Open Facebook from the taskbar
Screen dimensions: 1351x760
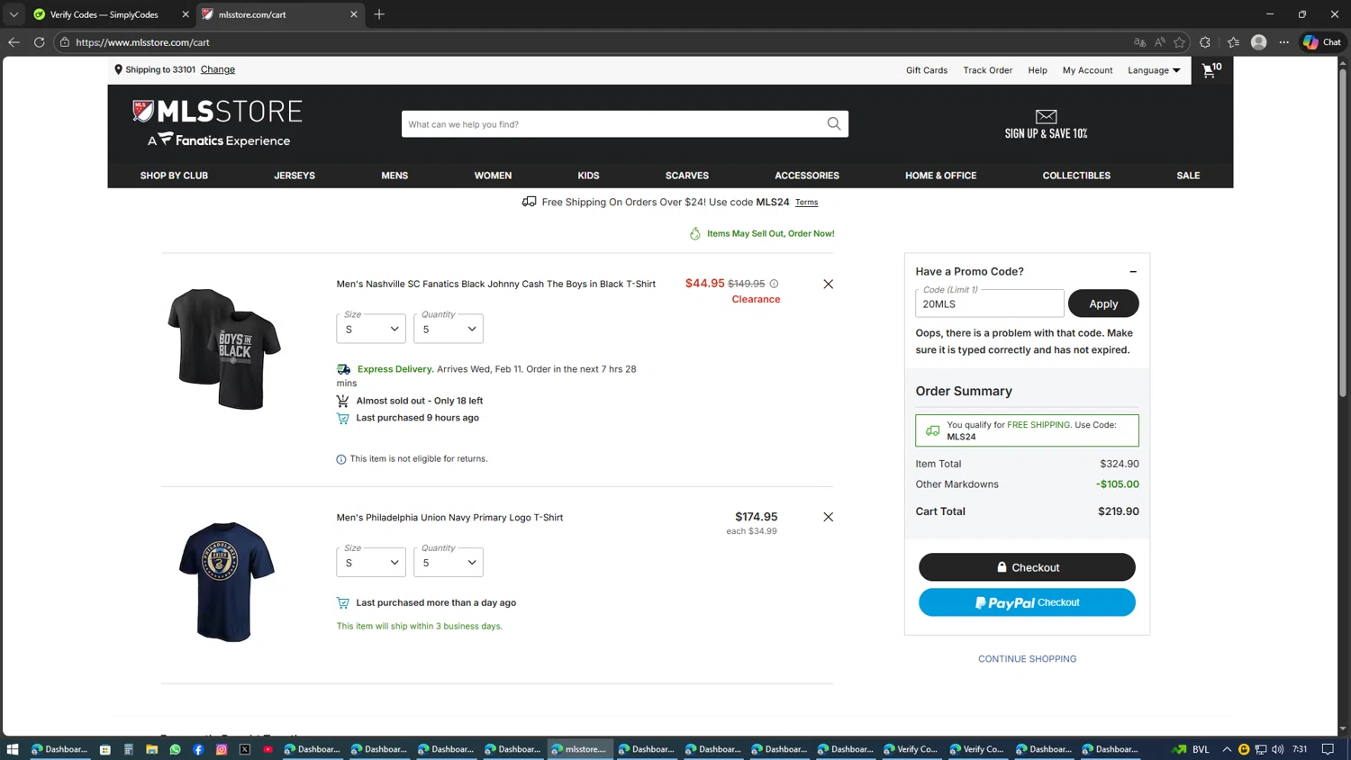pyautogui.click(x=198, y=749)
